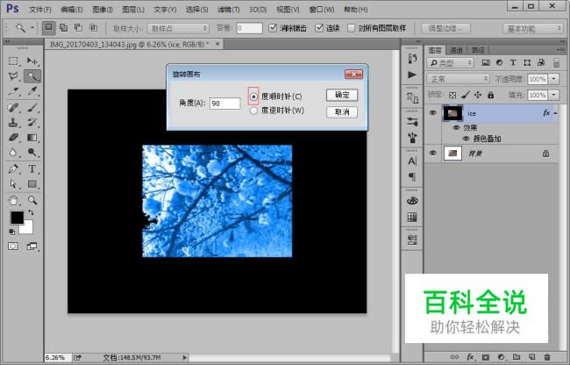Viewport: 570px width, 365px height.
Task: Toggle visibility of layer effects (效果)
Action: click(x=456, y=128)
